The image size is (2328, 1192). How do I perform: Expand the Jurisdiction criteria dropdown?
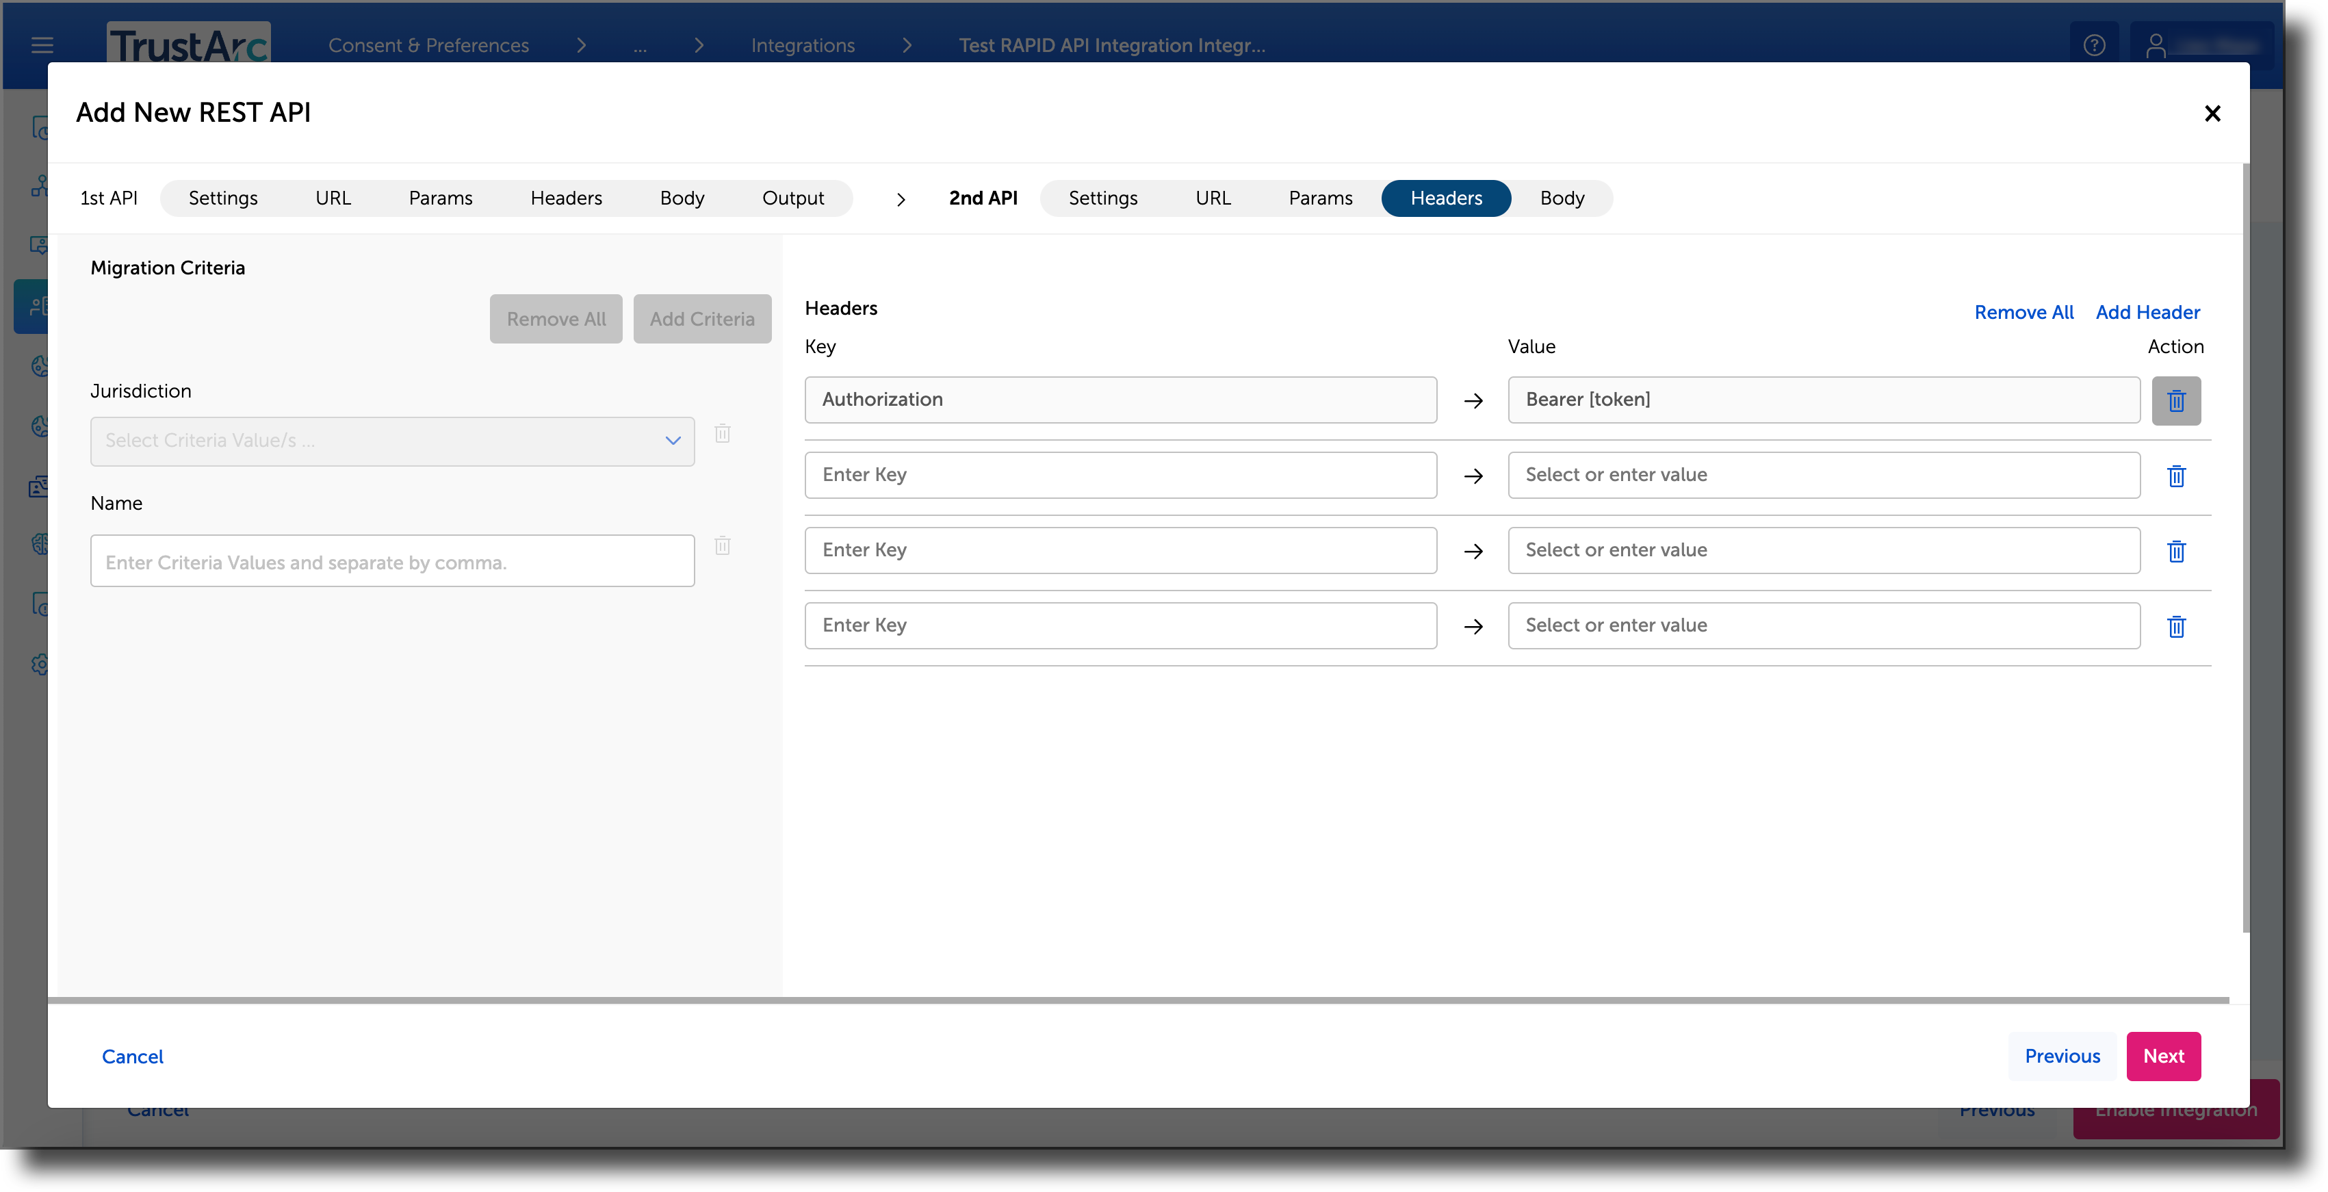pos(392,441)
